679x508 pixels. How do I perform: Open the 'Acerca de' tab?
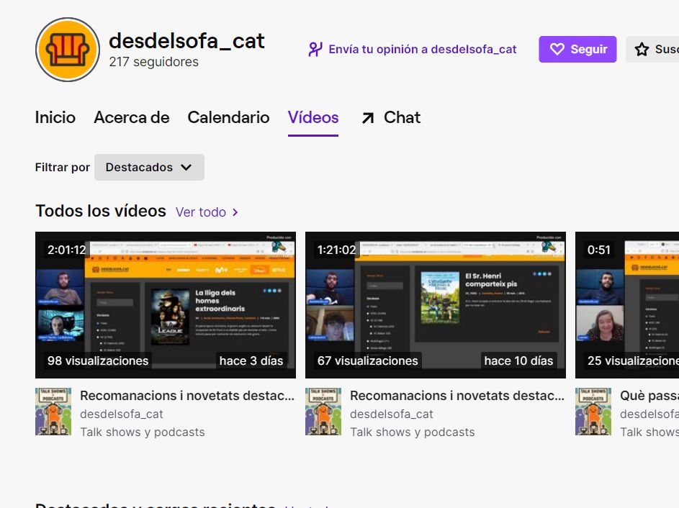(132, 118)
